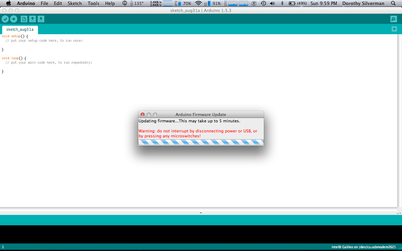Viewport: 402px width, 251px height.
Task: Click the Intel Galileo board status text
Action: [x=364, y=247]
